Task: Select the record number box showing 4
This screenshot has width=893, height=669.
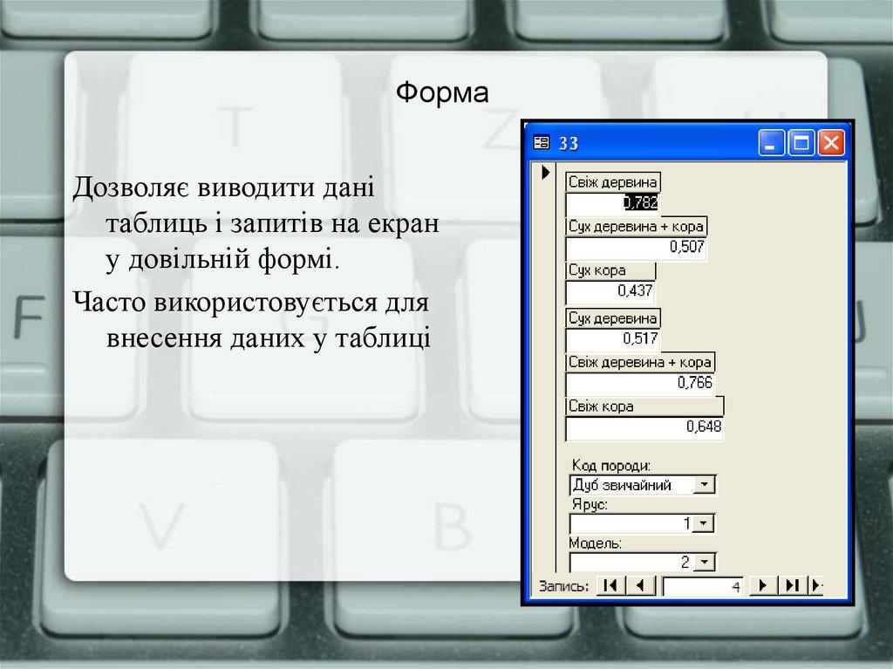Action: tap(702, 584)
